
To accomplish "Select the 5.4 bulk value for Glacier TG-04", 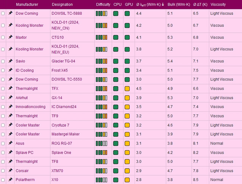I will [x=170, y=61].
